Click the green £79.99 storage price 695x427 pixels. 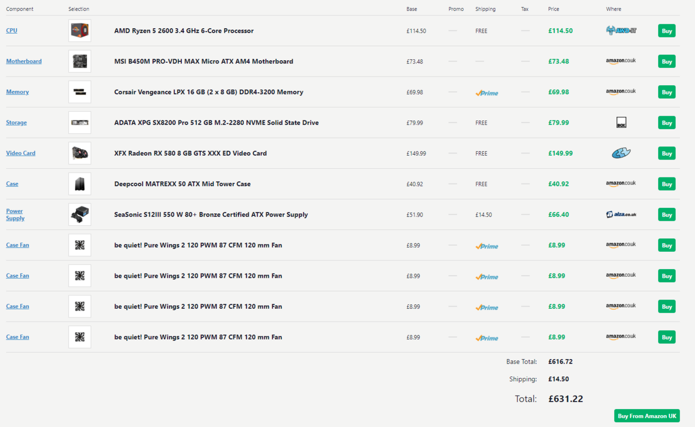click(x=559, y=123)
